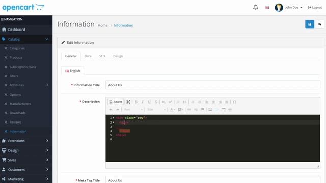This screenshot has height=183, width=326.
Task: Toggle italic formatting in editor
Action: (143, 102)
